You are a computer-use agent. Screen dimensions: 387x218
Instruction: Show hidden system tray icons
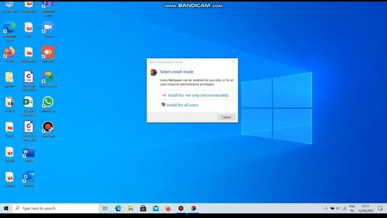coord(326,208)
